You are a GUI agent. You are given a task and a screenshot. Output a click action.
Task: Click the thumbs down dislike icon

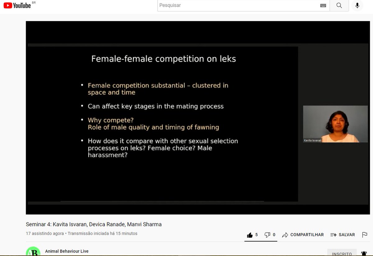[x=267, y=235]
